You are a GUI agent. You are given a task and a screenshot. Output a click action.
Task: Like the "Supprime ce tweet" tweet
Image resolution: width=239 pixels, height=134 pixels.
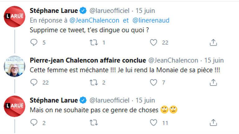(x=154, y=42)
